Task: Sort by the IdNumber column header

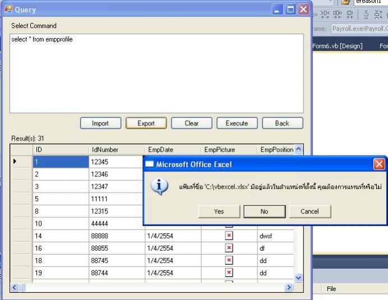Action: click(x=115, y=149)
